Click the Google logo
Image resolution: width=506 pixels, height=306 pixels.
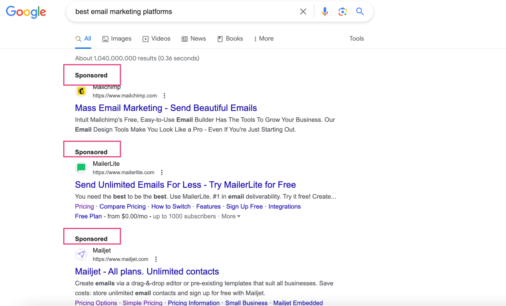(x=26, y=12)
